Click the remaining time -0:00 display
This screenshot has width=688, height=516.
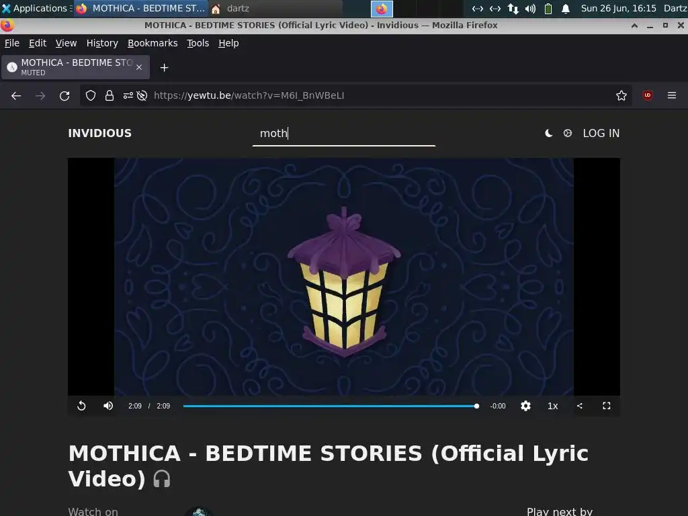[x=498, y=406]
